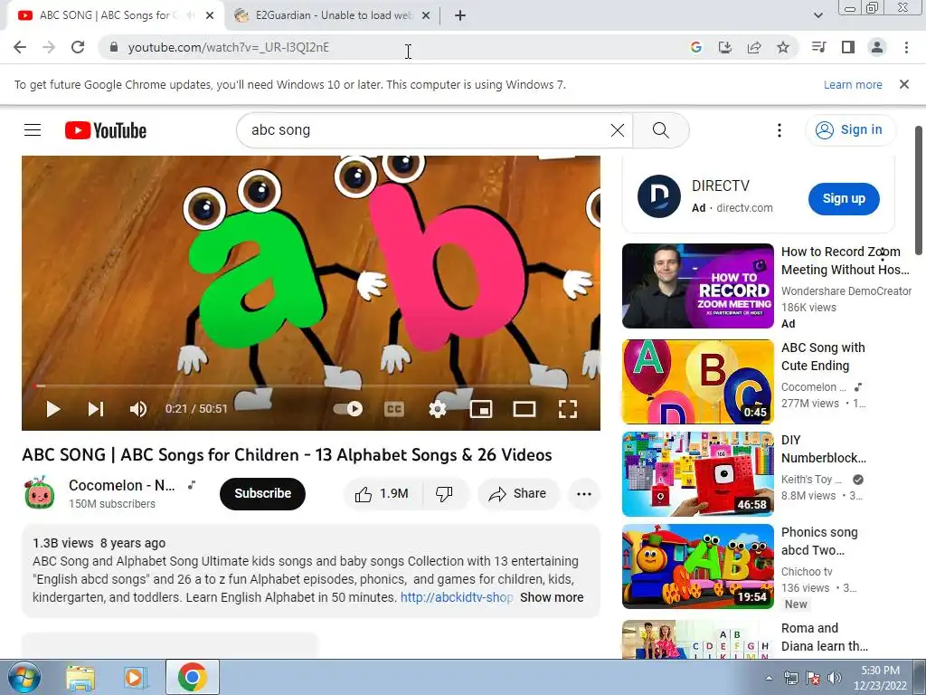
Task: Dislike the video
Action: coord(445,493)
